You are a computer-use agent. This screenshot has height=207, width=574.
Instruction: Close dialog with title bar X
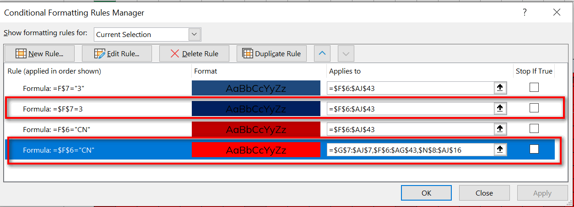557,12
